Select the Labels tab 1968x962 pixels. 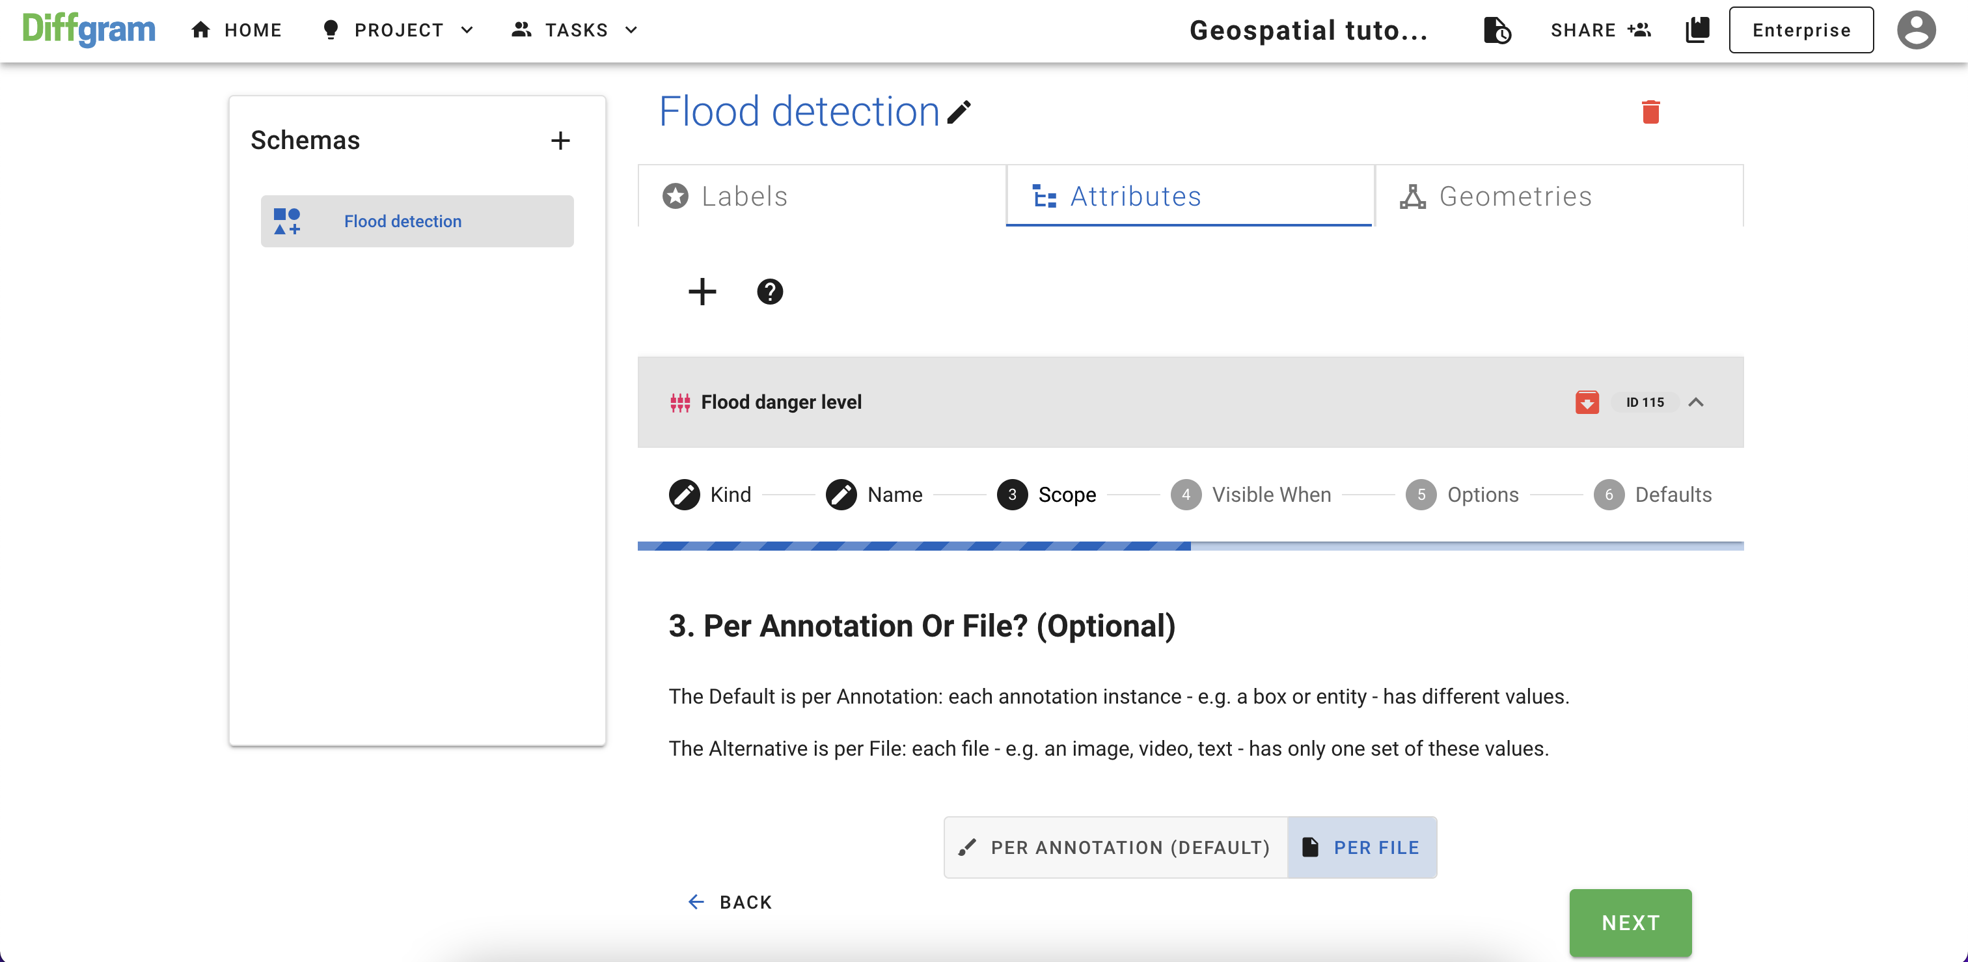823,196
